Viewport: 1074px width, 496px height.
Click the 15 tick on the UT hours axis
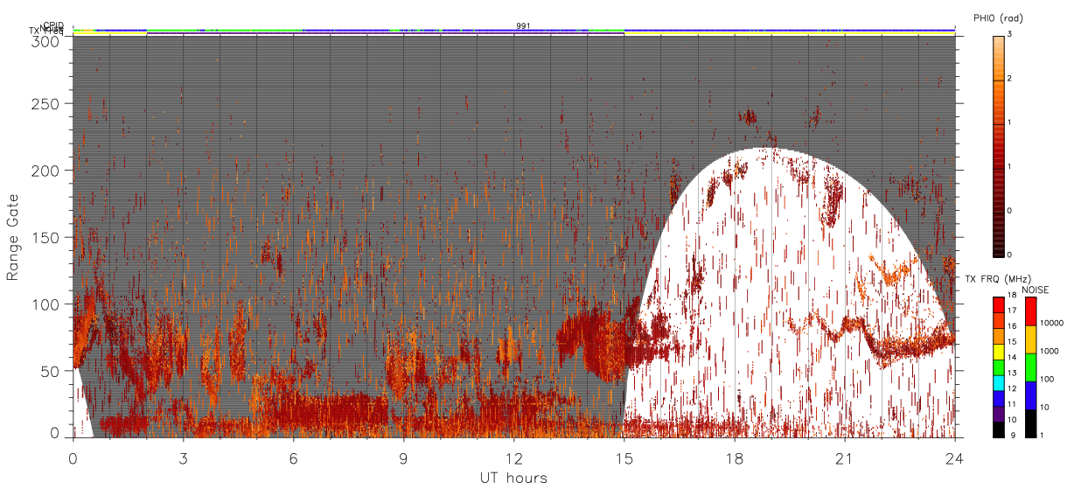click(624, 458)
